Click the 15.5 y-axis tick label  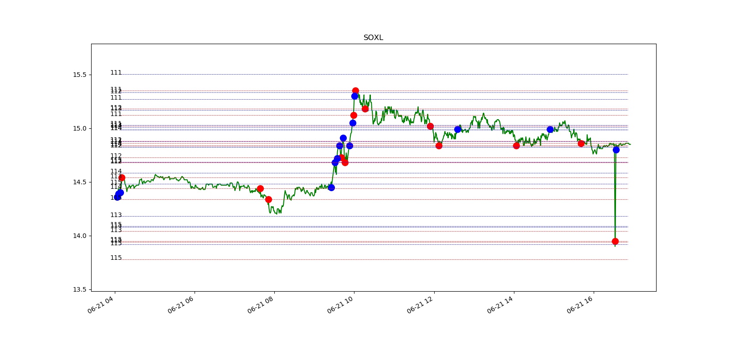click(79, 75)
